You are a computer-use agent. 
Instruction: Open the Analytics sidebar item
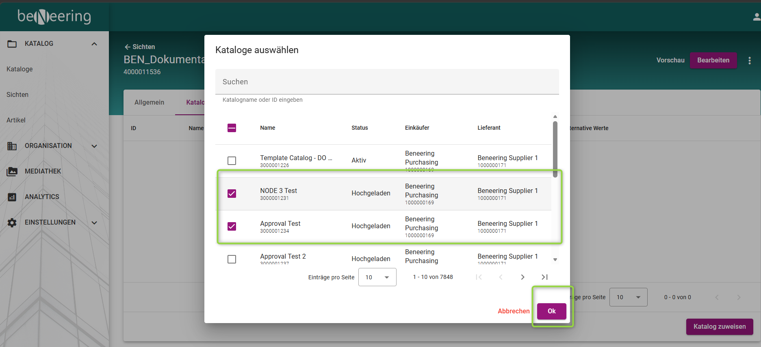click(42, 197)
